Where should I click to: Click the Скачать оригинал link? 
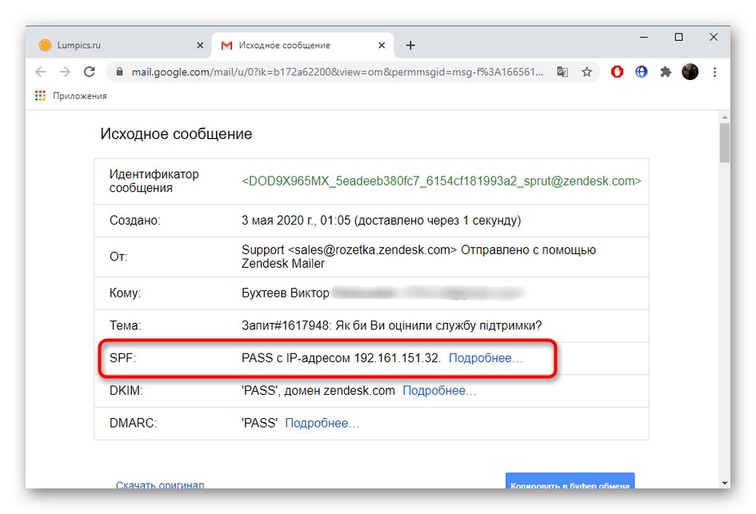point(160,484)
